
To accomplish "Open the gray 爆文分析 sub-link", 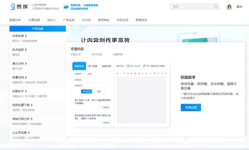I will (x=17, y=69).
